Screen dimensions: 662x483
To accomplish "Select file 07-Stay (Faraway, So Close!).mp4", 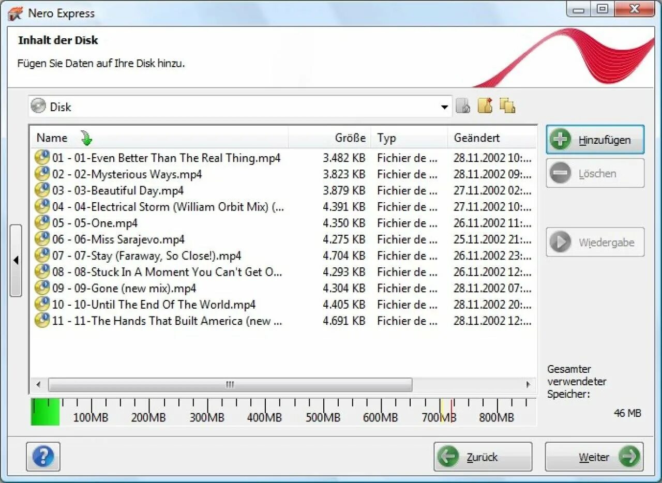I will pos(147,255).
